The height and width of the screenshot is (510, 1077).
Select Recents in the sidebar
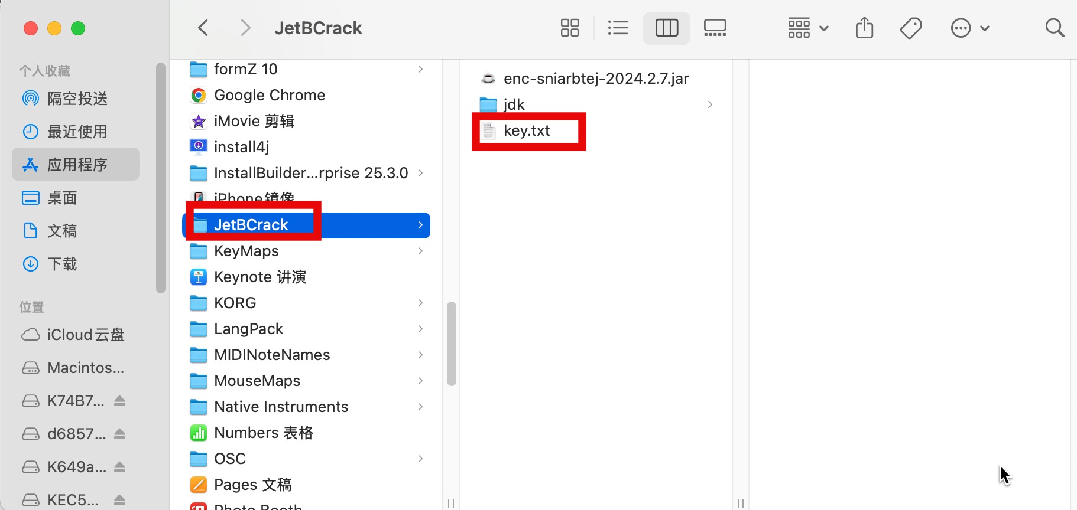[x=77, y=132]
